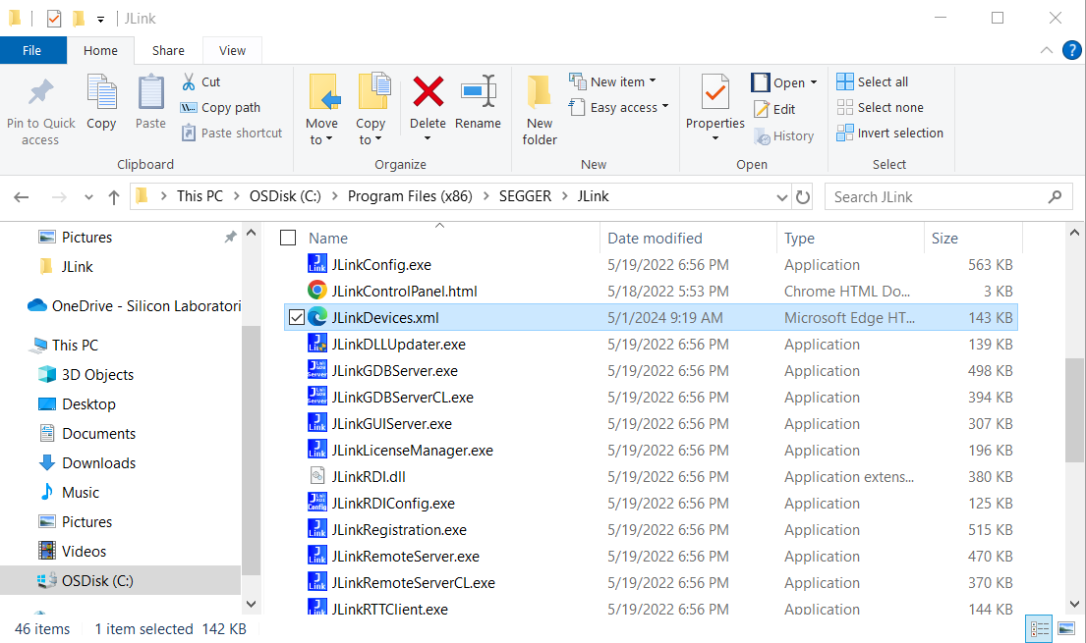Go up one folder with the up arrow
Viewport: 1086px width, 643px height.
[114, 197]
